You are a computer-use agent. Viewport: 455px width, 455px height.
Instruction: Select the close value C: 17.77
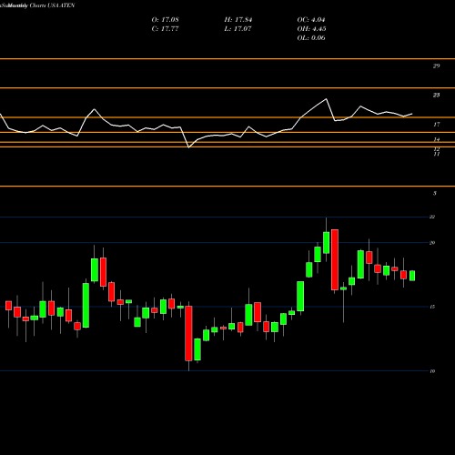[165, 29]
